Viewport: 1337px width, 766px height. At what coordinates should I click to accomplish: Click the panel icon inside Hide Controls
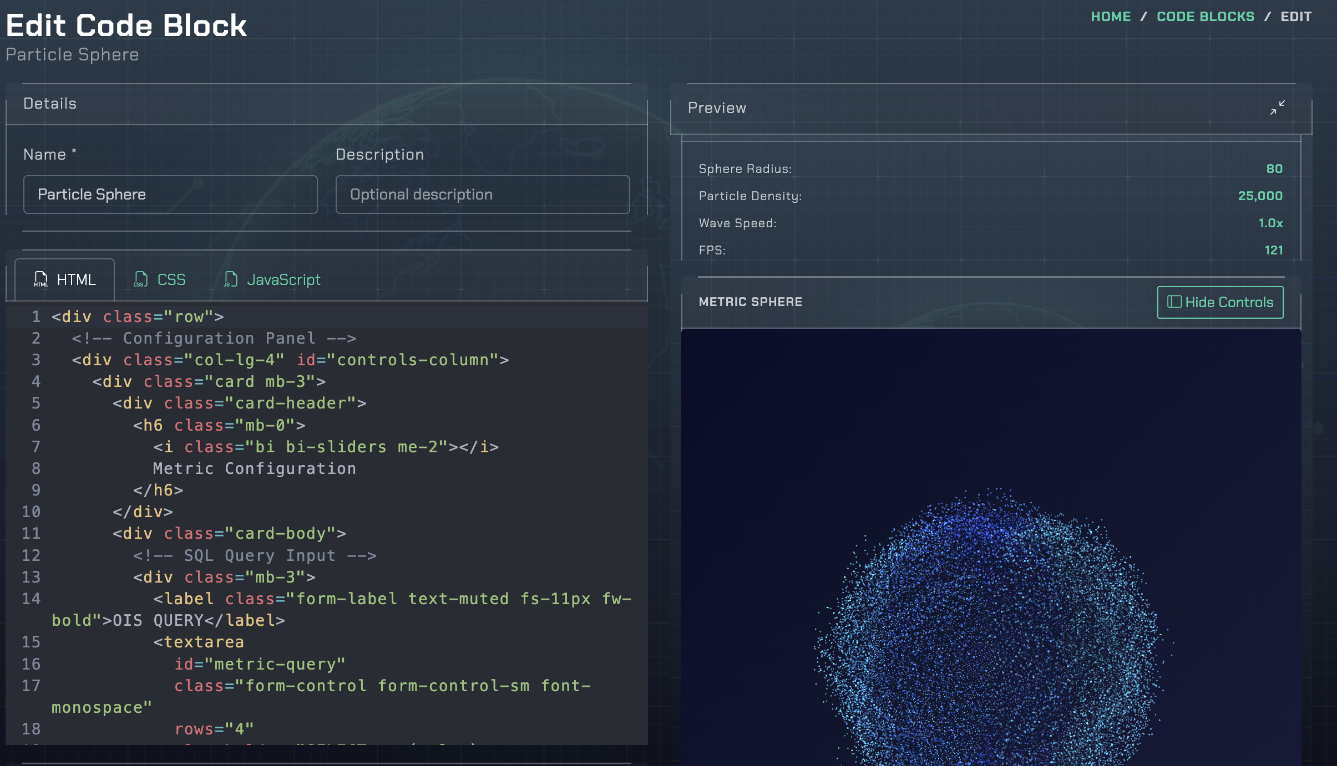click(1174, 302)
